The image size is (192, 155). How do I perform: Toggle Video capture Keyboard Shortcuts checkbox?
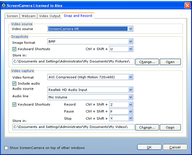(14, 105)
